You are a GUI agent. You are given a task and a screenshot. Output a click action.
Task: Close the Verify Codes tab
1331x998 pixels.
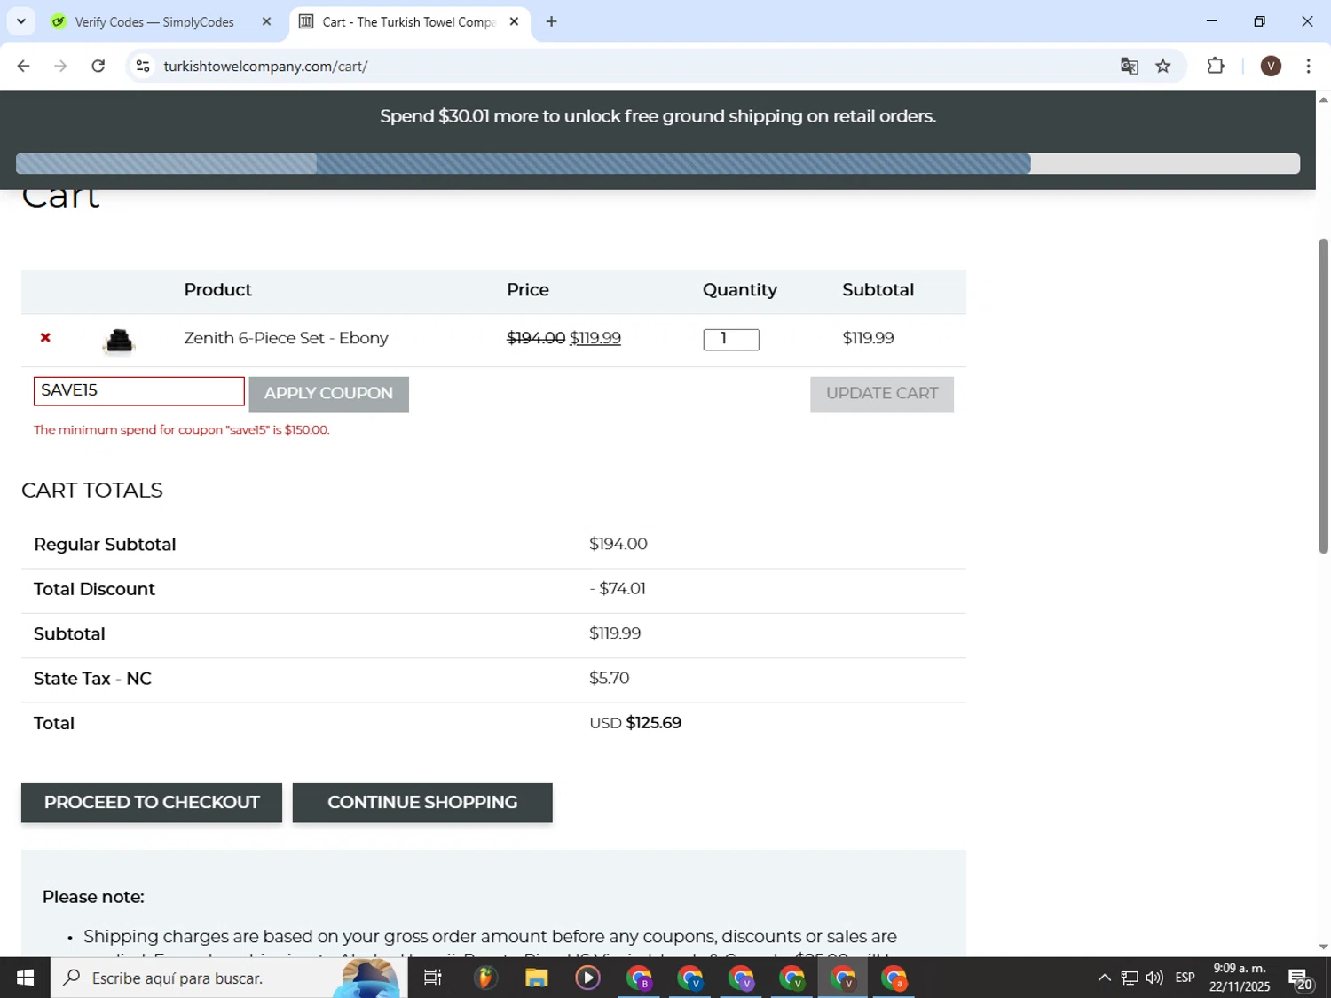(x=266, y=22)
